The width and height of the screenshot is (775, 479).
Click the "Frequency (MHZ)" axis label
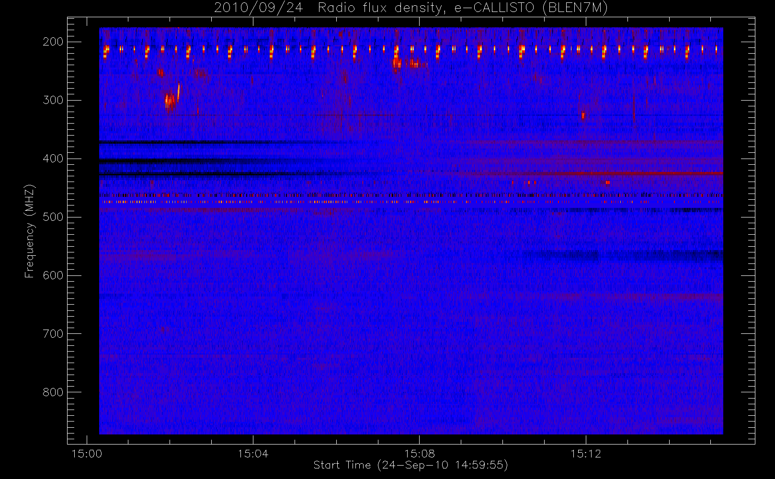tap(30, 231)
